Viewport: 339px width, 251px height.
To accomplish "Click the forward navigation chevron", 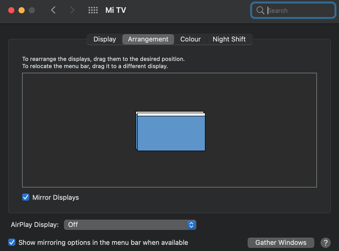I will (72, 10).
